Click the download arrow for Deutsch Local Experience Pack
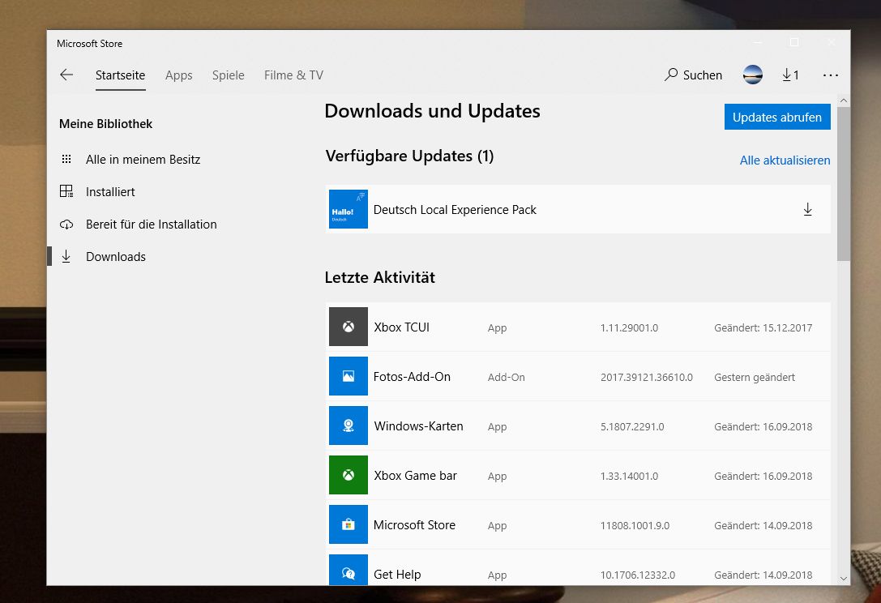Viewport: 881px width, 603px height. [807, 209]
